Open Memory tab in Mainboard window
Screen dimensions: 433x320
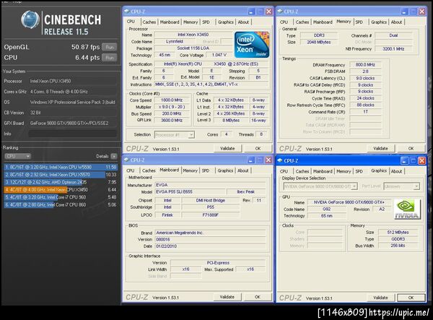pos(191,170)
